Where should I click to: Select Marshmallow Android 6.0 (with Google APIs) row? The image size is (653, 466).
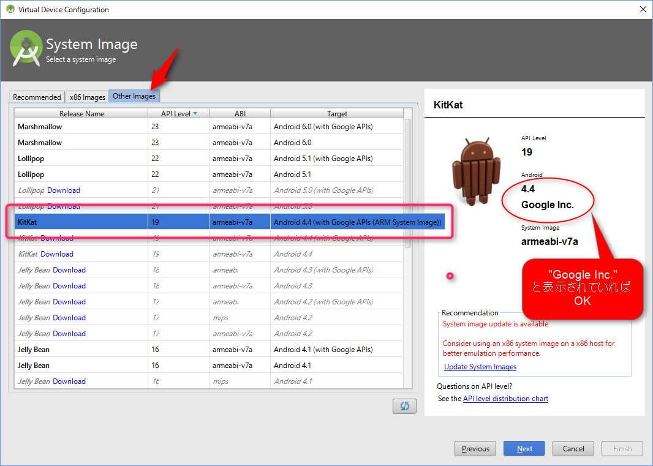(x=209, y=127)
